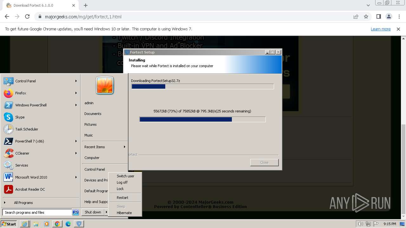
Task: Click the network tray icon
Action: [368, 224]
